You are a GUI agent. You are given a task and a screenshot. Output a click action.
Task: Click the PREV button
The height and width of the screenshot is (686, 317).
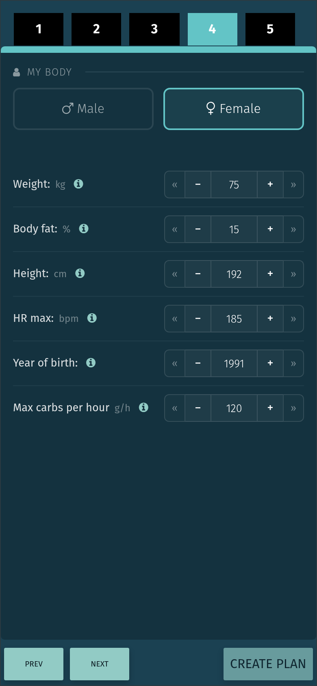[34, 664]
